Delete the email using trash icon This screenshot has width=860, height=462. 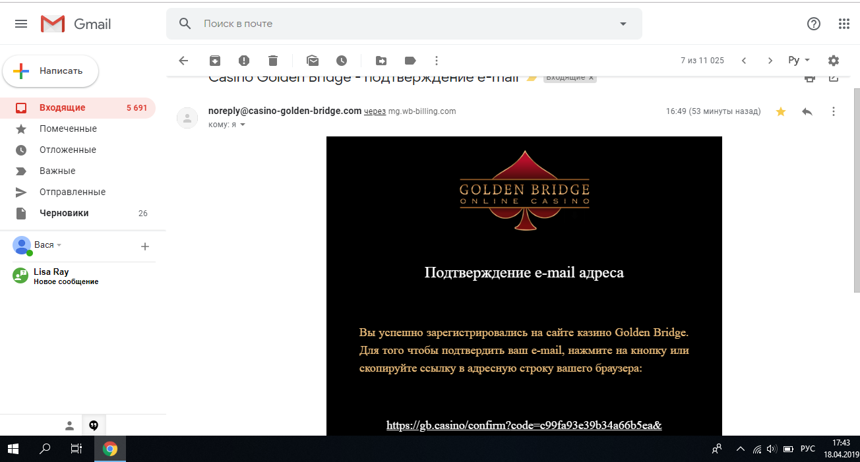273,61
